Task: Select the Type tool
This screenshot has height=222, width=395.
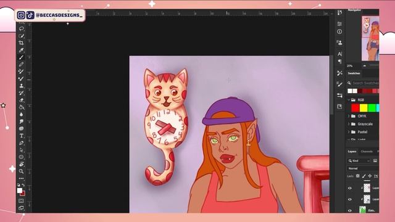Action: (22, 136)
